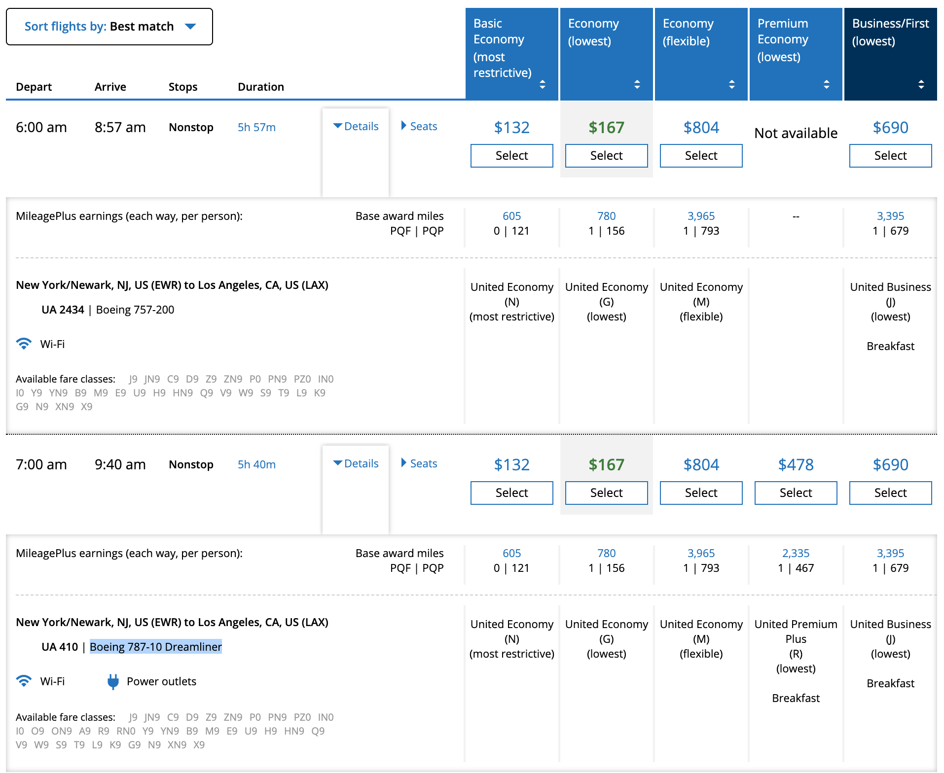Sort by Business/First column arrows
This screenshot has height=773, width=944.
(921, 84)
